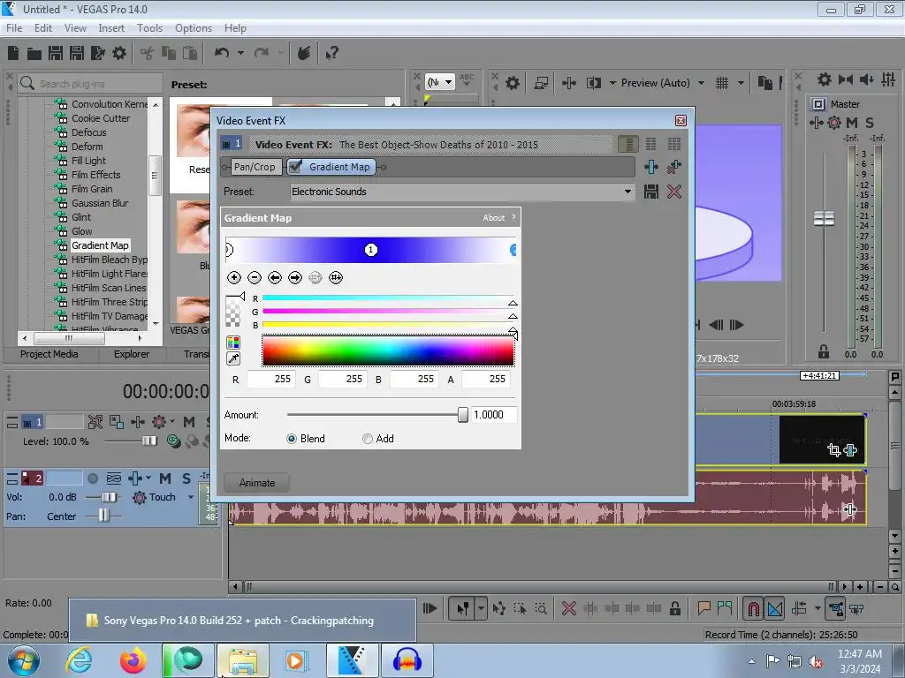Open the auto ripple dropdown arrow
This screenshot has height=678, width=905.
pos(818,608)
